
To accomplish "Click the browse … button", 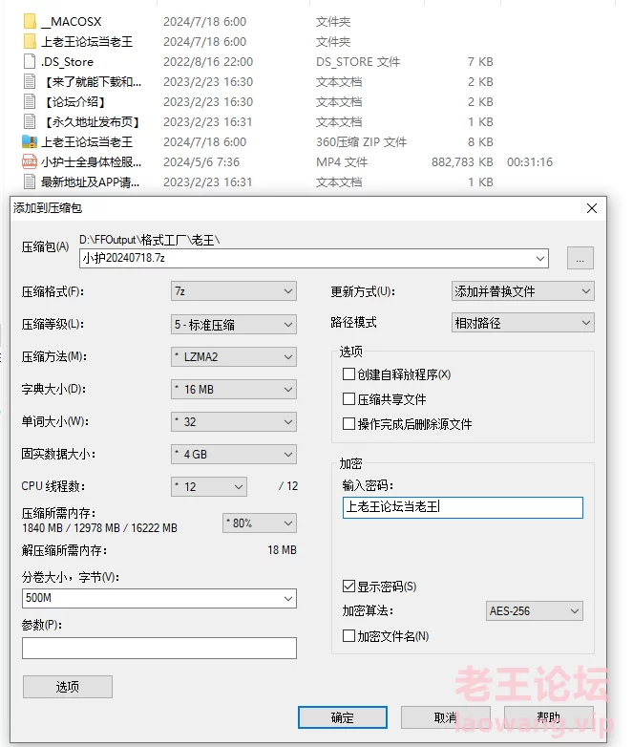I will (x=580, y=258).
